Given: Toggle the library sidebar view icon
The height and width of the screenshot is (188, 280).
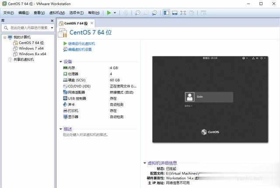Looking at the screenshot, I should (166, 13).
